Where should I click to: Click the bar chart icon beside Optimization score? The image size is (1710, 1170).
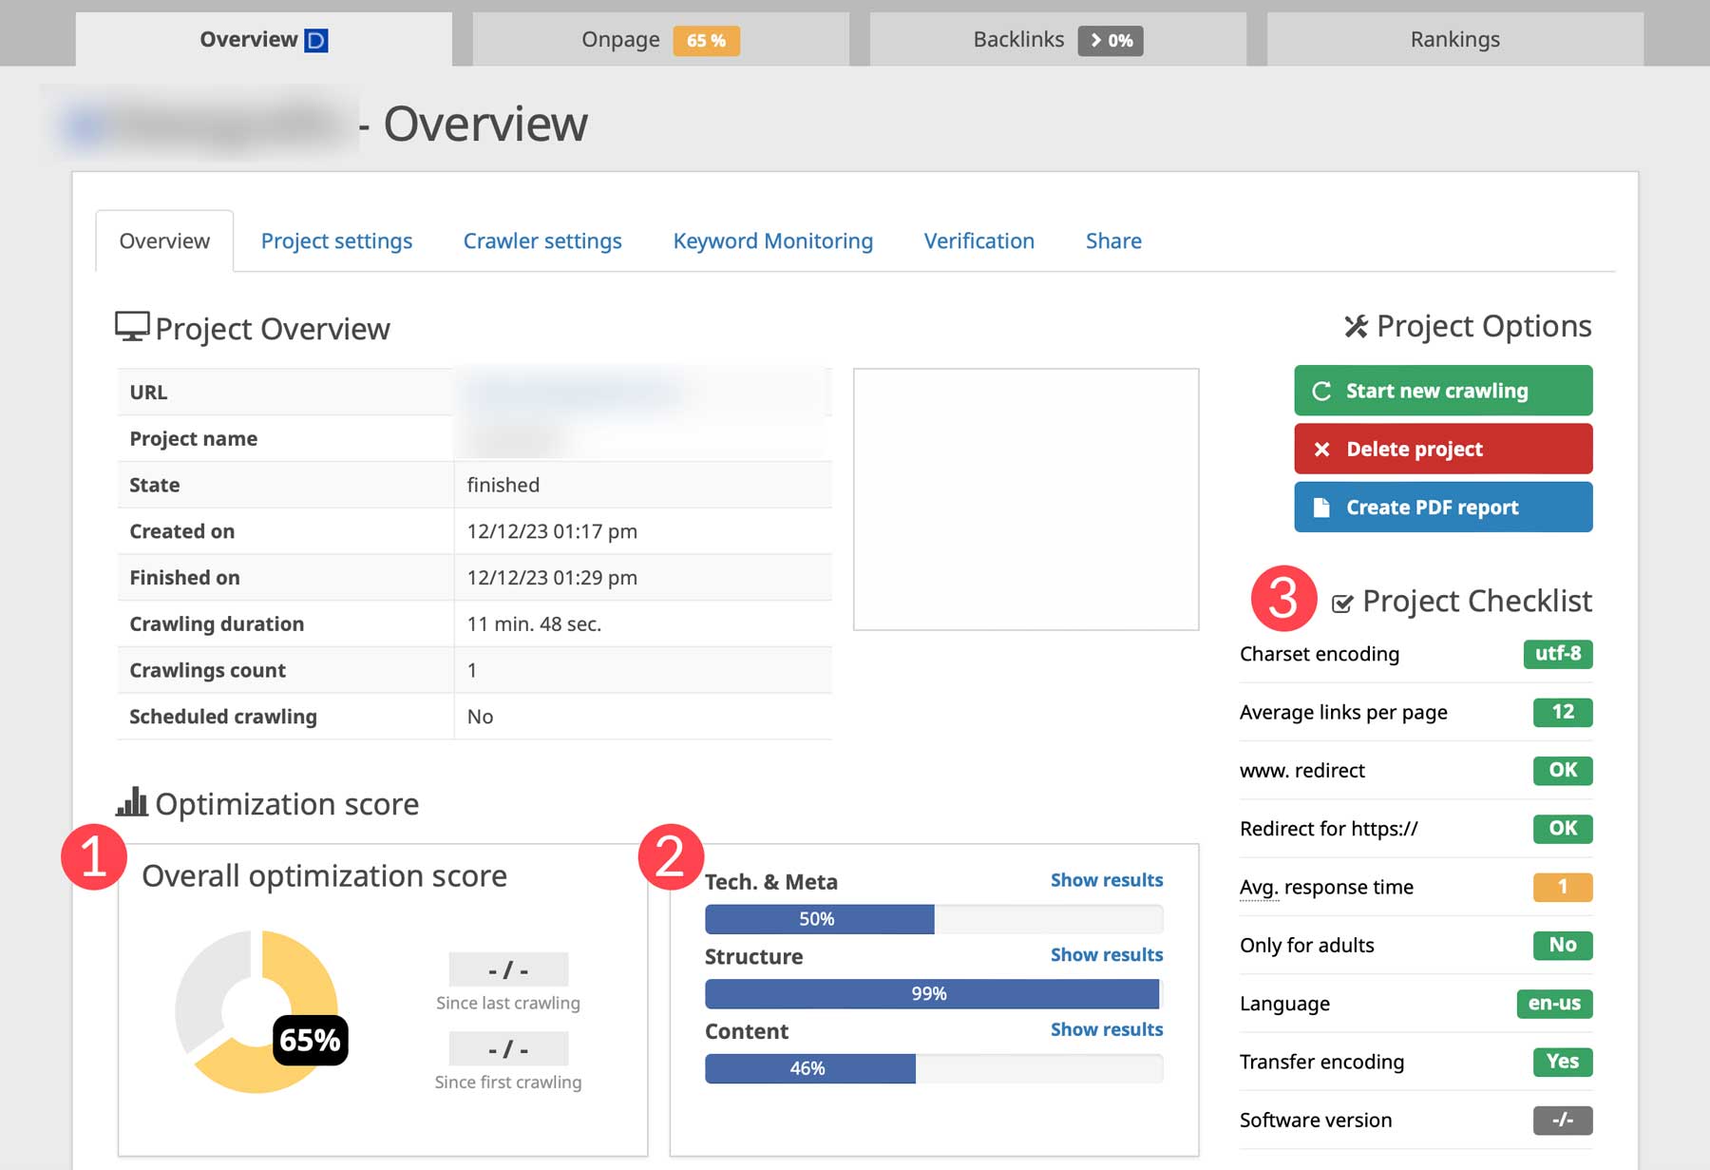tap(132, 802)
